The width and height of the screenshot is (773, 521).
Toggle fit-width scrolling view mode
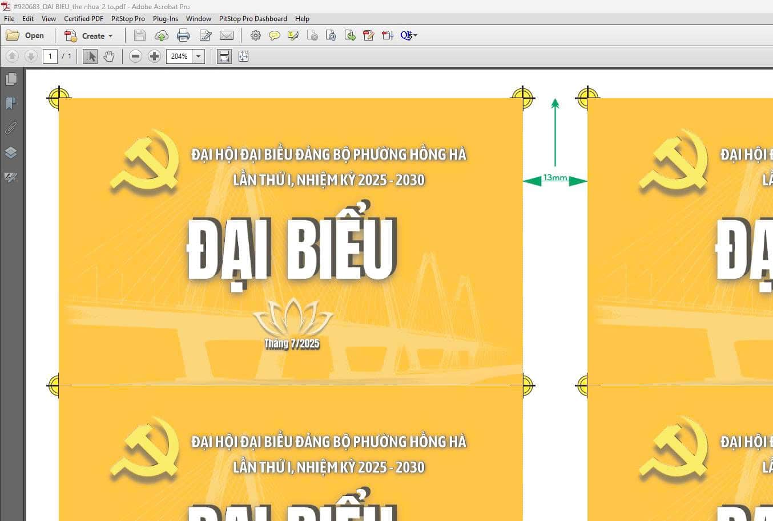coord(224,56)
